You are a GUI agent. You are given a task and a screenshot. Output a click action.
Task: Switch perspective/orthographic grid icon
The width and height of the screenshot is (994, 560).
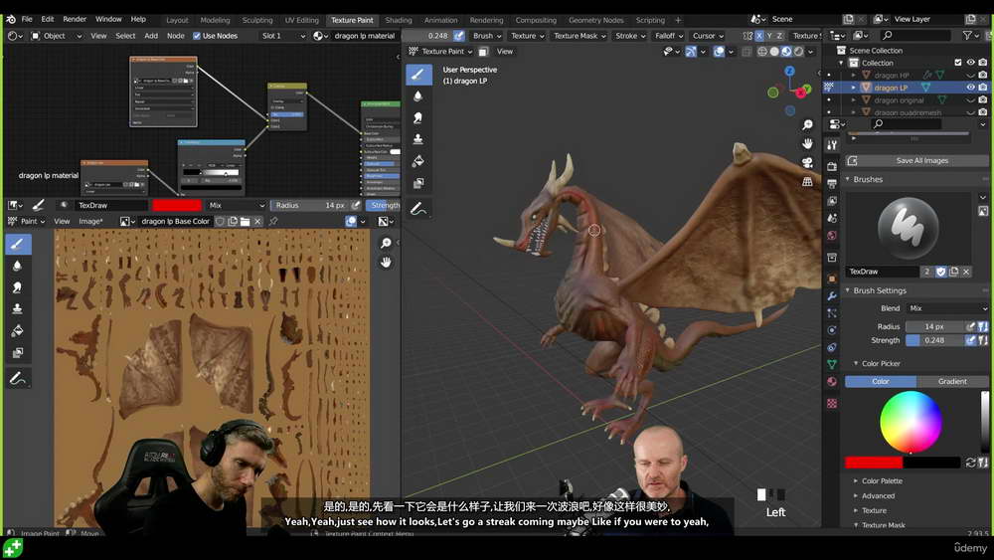[x=807, y=182]
